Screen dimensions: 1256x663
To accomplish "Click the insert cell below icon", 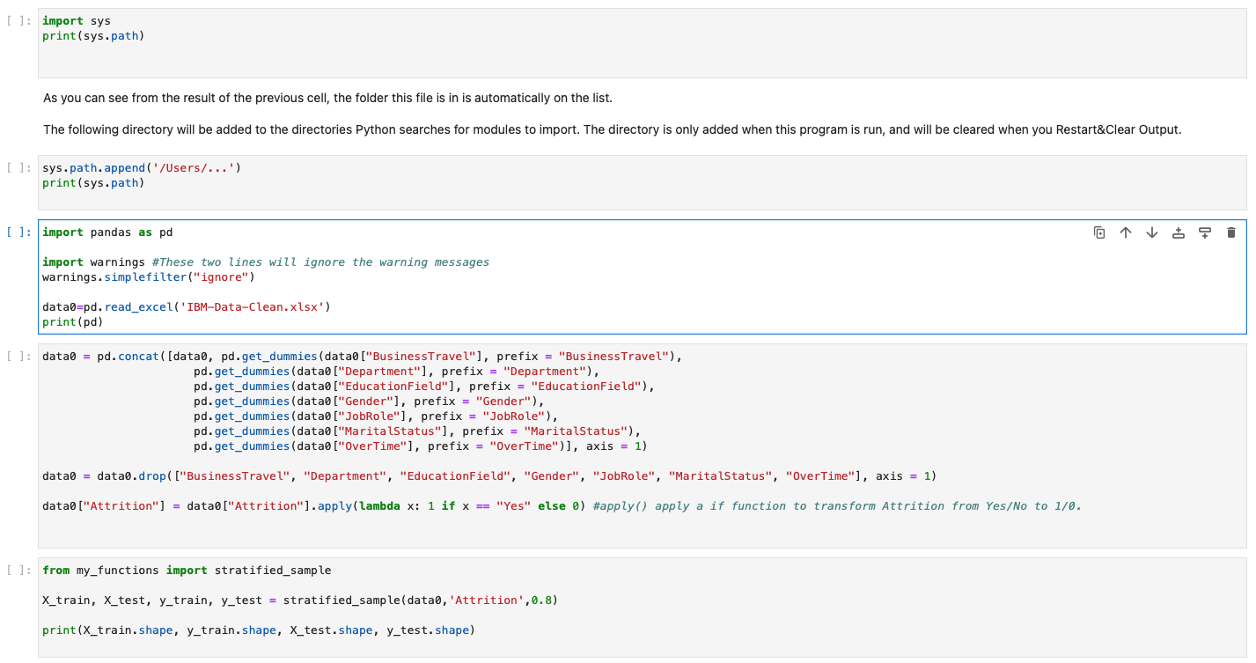I will pos(1205,232).
